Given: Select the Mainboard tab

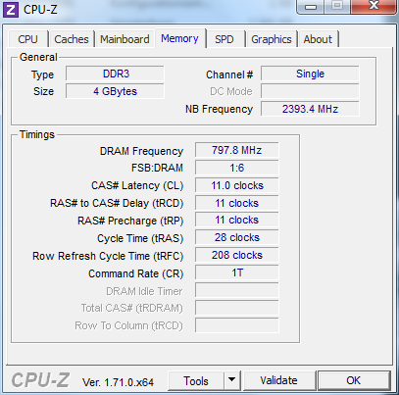Looking at the screenshot, I should tap(125, 39).
